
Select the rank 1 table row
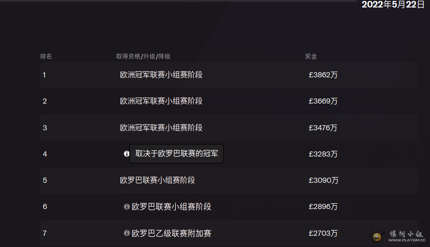pos(229,75)
